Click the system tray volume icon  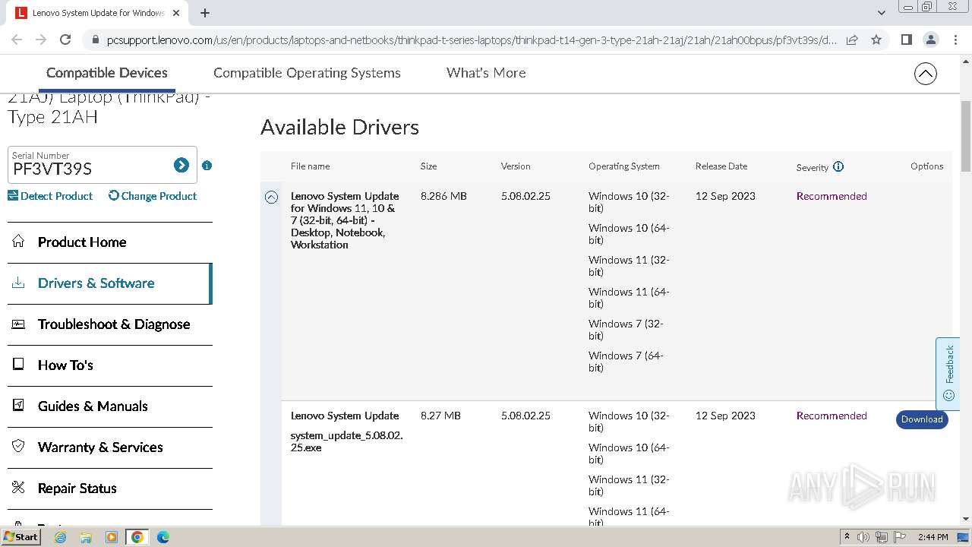tap(863, 537)
